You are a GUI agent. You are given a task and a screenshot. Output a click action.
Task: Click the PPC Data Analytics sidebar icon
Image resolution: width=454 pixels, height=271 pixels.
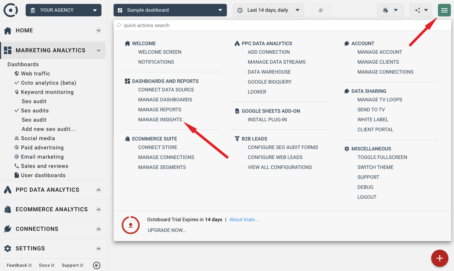pyautogui.click(x=7, y=190)
